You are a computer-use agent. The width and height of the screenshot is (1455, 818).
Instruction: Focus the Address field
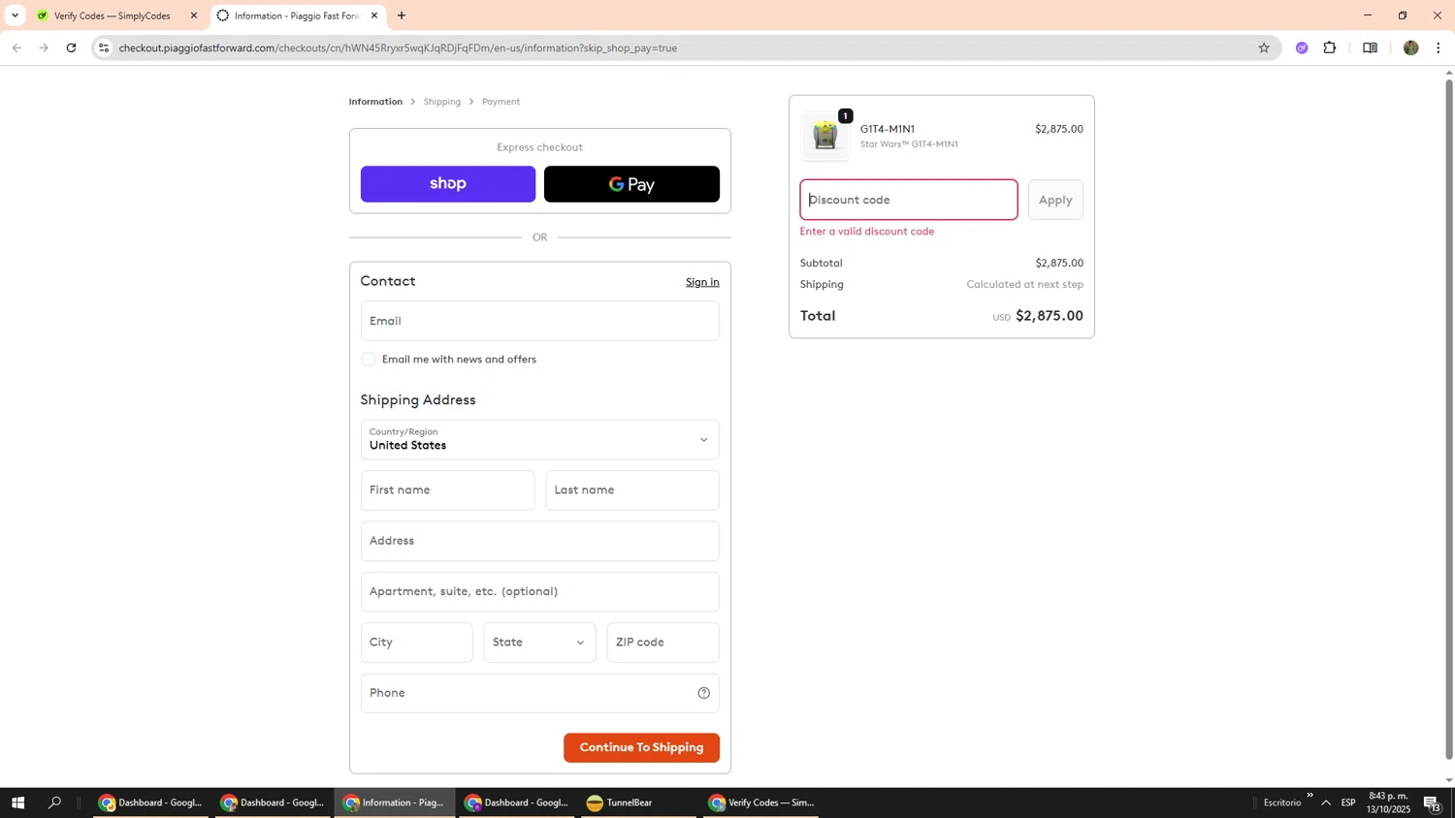point(539,541)
